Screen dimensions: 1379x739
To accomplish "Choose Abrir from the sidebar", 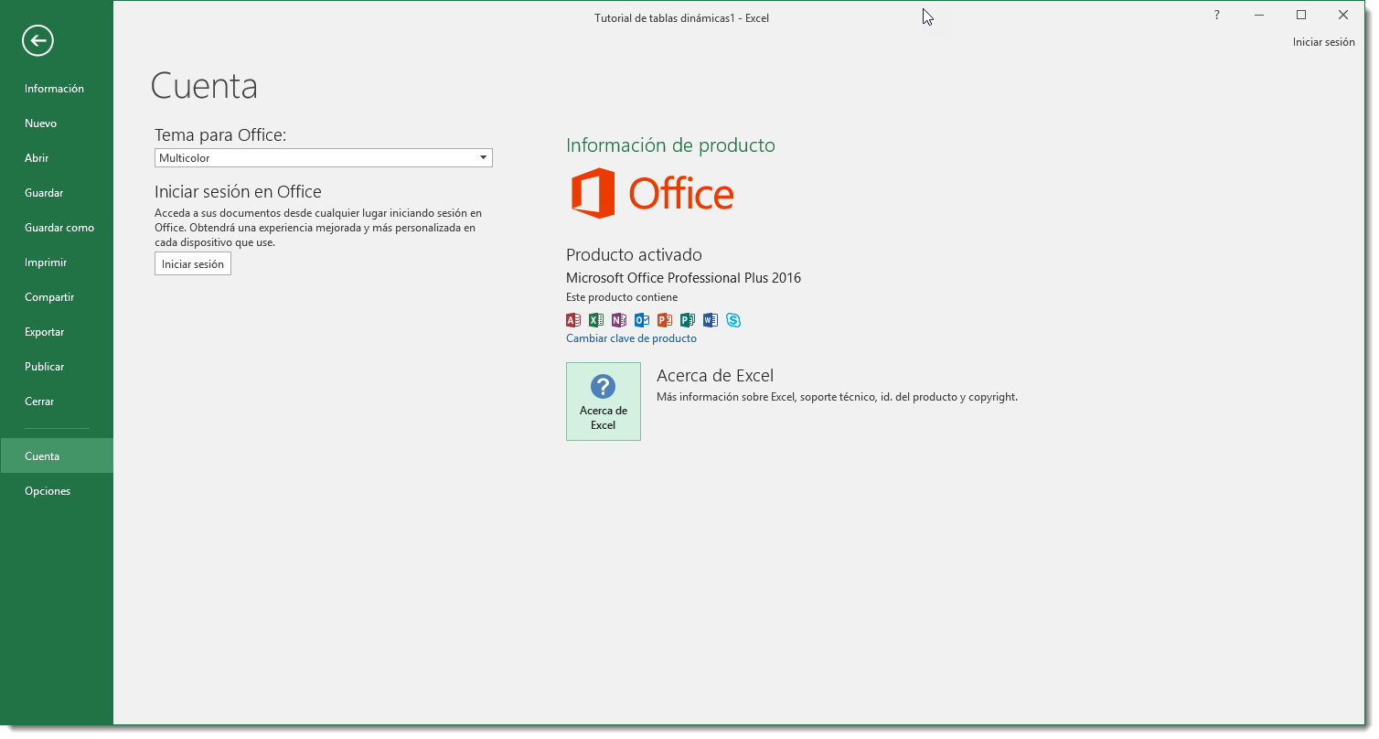I will click(57, 158).
